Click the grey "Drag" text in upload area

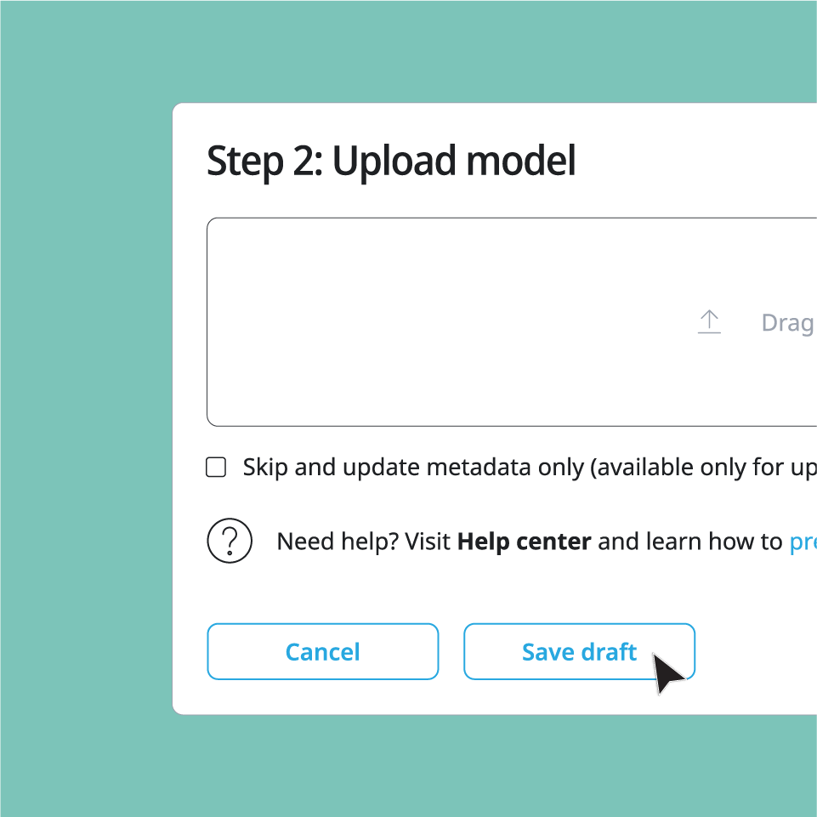point(787,323)
